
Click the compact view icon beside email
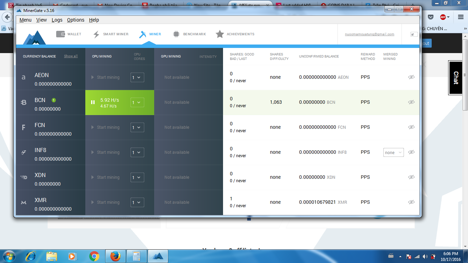[414, 34]
